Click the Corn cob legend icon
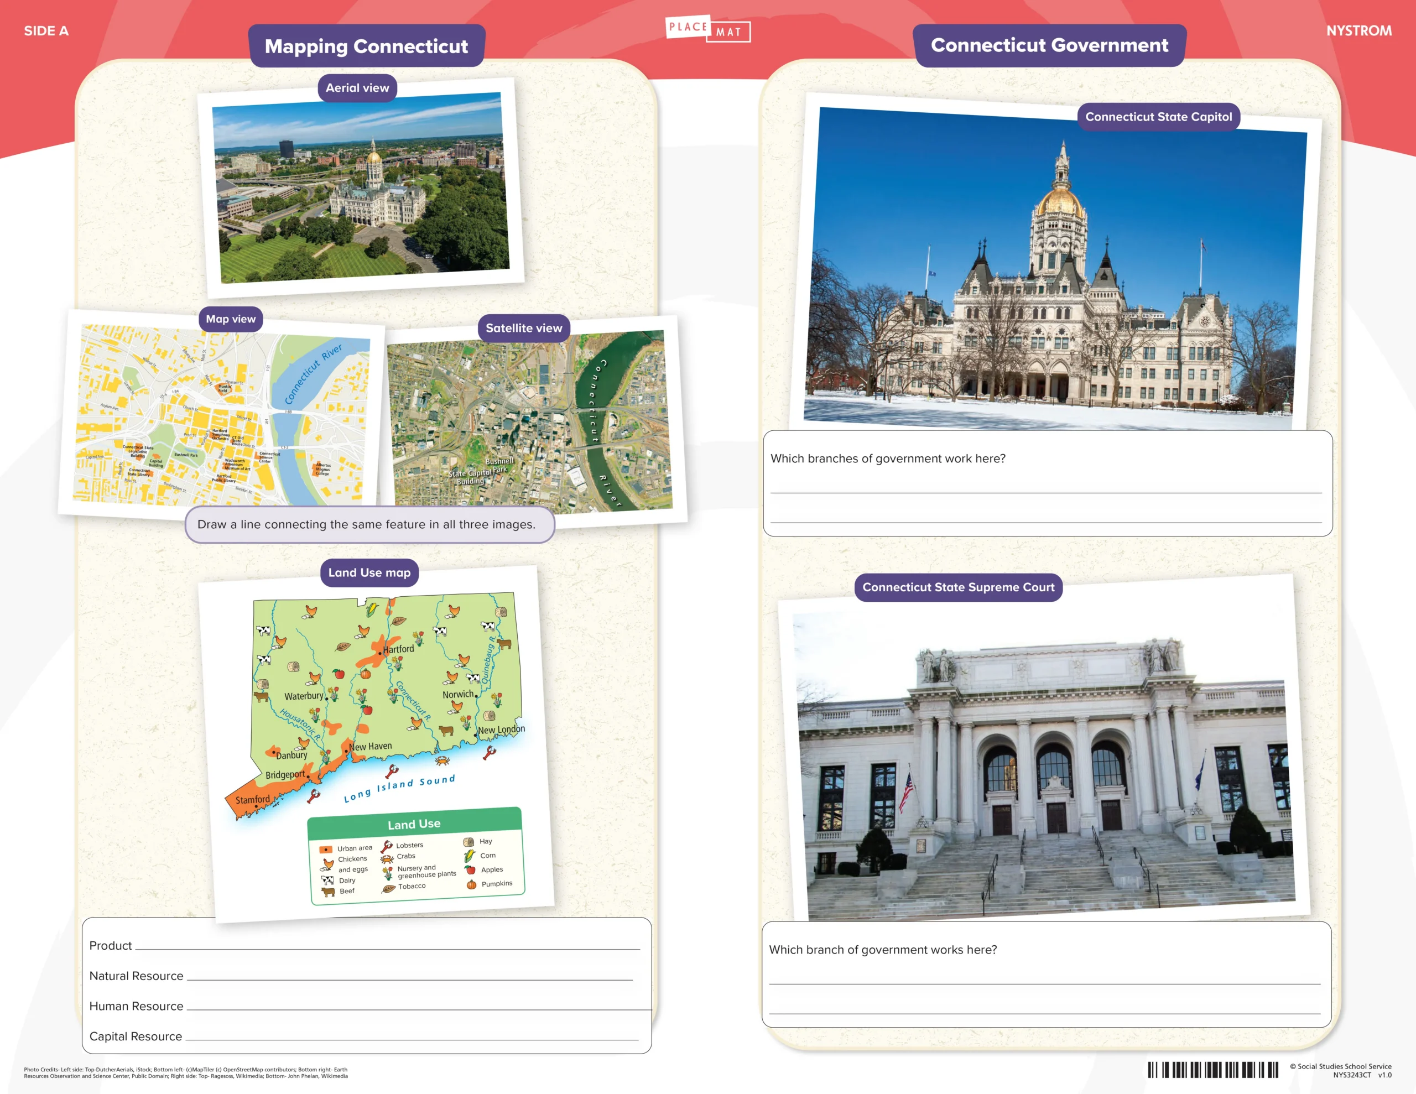This screenshot has width=1416, height=1094. point(470,856)
